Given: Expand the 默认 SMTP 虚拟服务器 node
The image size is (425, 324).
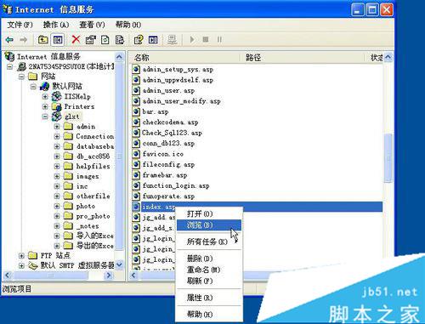Looking at the screenshot, I should click(21, 265).
